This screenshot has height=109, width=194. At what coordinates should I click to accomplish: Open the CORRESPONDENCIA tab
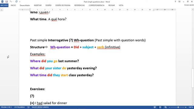pos(96,5)
